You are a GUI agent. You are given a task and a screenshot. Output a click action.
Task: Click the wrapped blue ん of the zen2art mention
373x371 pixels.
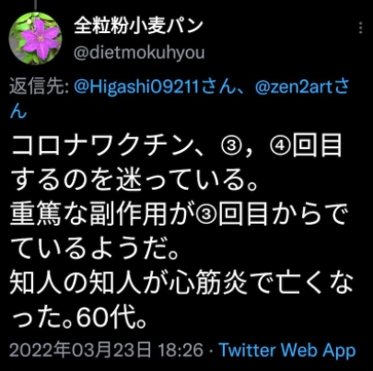coord(18,111)
